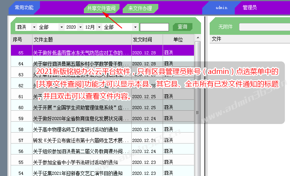The image size is (290, 176).
Task: Click the 无附件 attachment button
Action: click(225, 27)
